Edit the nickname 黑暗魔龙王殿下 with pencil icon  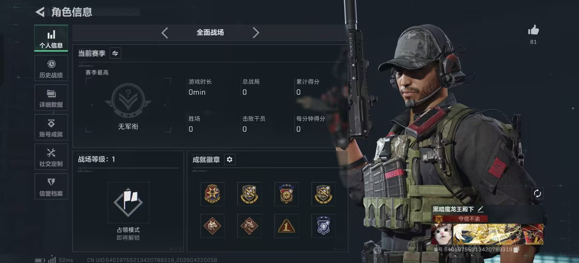480,209
